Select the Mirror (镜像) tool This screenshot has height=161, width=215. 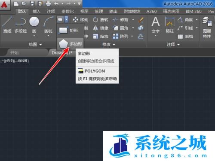[100, 28]
